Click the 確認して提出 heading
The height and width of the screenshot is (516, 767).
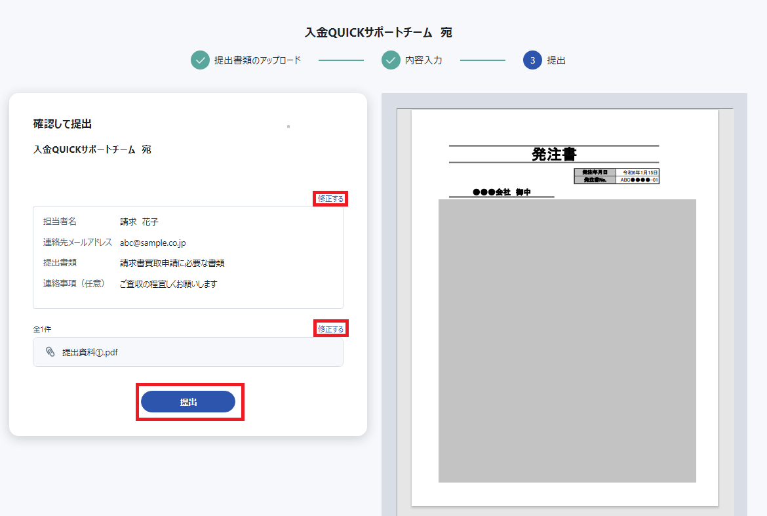[x=62, y=124]
